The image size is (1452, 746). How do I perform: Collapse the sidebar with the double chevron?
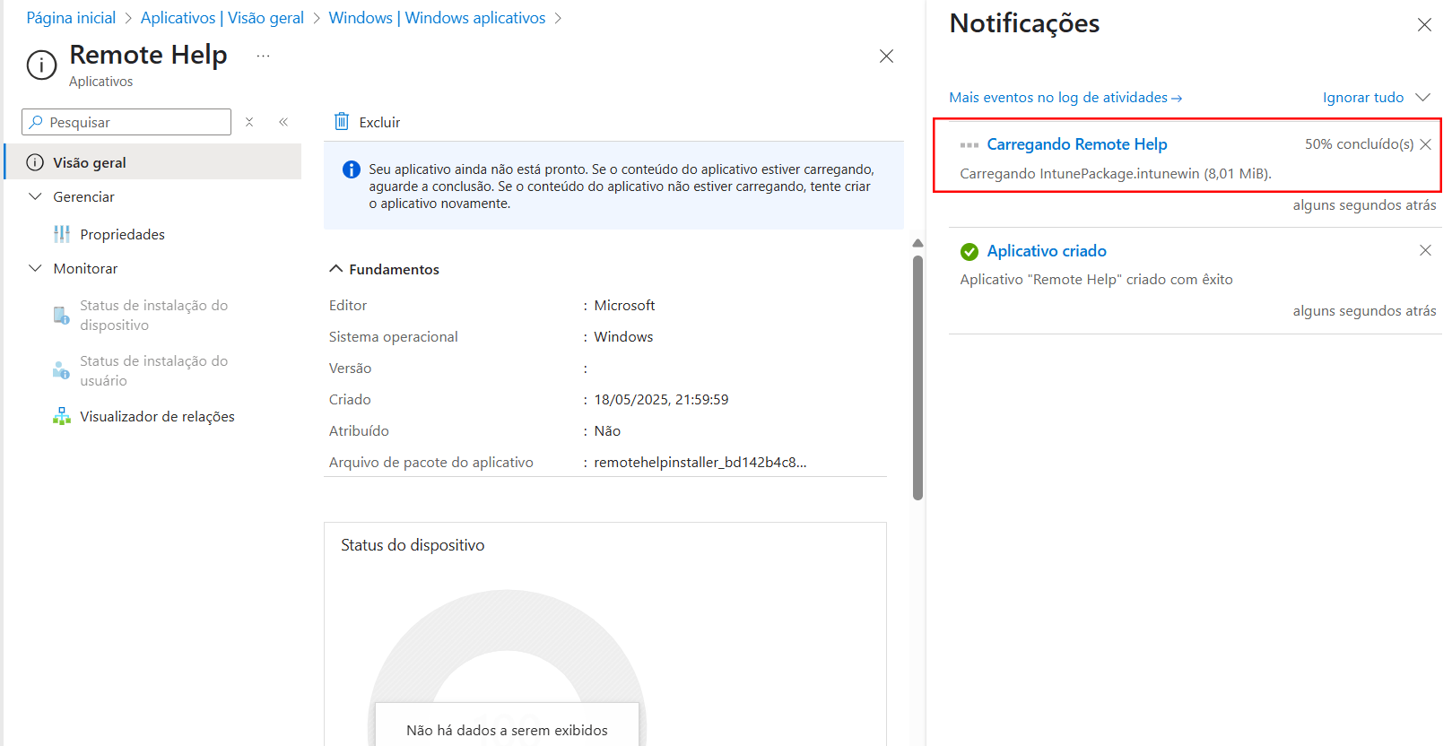pyautogui.click(x=283, y=122)
